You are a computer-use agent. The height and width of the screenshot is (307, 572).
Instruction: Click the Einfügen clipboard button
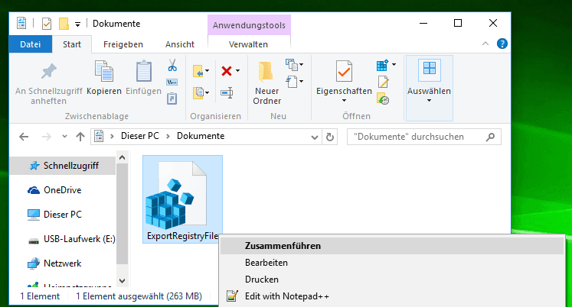tap(143, 78)
